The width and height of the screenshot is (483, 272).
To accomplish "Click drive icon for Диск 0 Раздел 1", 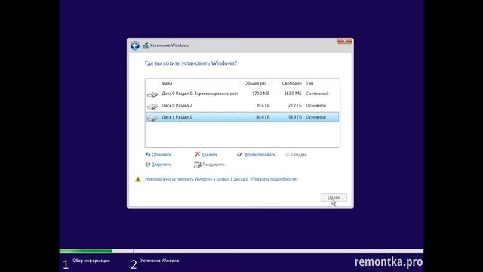I will (x=152, y=94).
